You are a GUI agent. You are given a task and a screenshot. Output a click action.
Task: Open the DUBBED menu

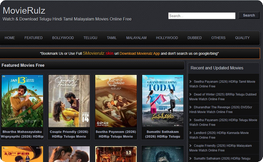(194, 38)
